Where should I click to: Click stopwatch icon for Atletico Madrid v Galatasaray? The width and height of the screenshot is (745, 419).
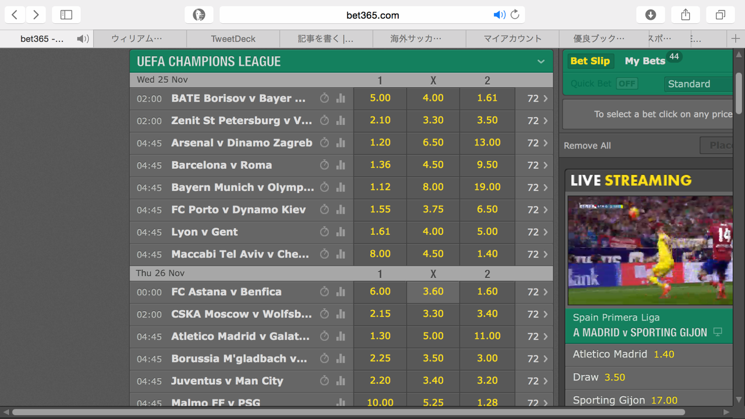point(325,336)
